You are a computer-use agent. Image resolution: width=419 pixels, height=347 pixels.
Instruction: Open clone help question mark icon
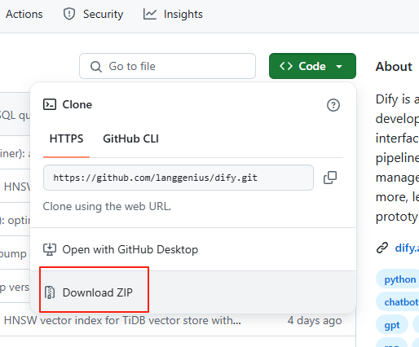click(x=333, y=105)
